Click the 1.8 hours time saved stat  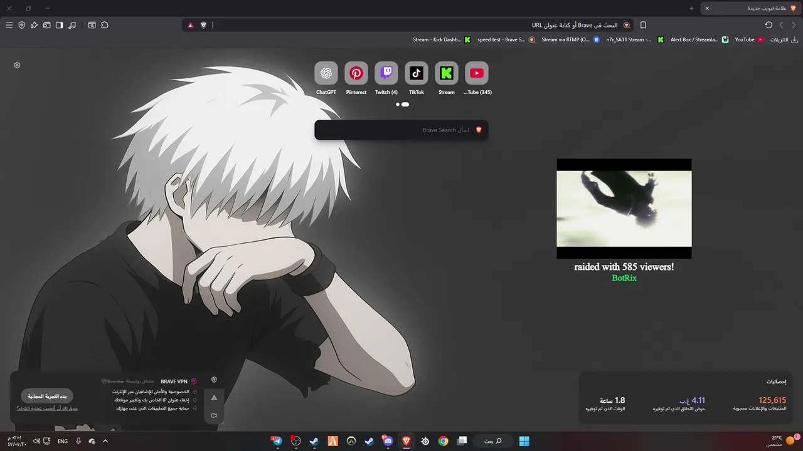pos(605,404)
